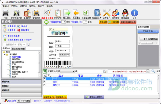Select 超市蔬菜标签 template in tree
The width and height of the screenshot is (161, 104).
[18, 62]
